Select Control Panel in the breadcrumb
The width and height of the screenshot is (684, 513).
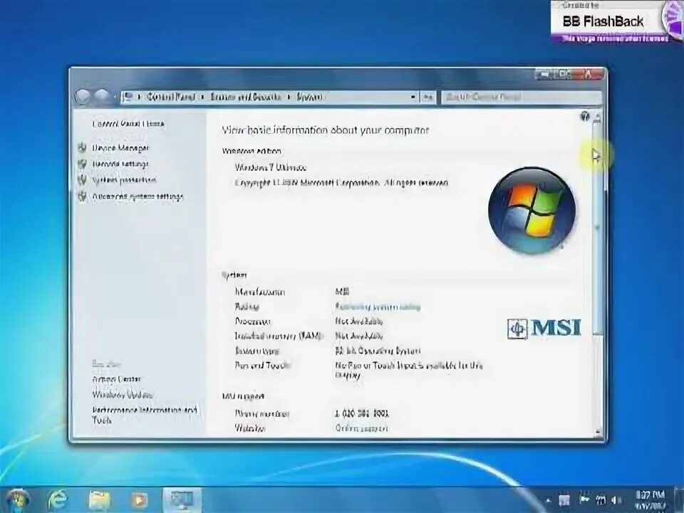(x=170, y=97)
